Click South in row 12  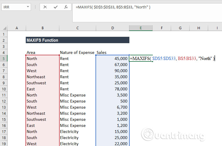click(x=32, y=101)
